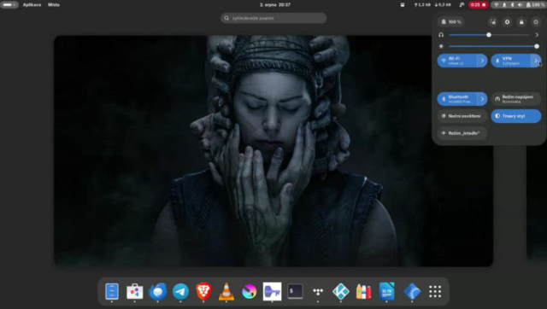Click the 100 % battery button
The image size is (547, 309).
[x=451, y=22]
